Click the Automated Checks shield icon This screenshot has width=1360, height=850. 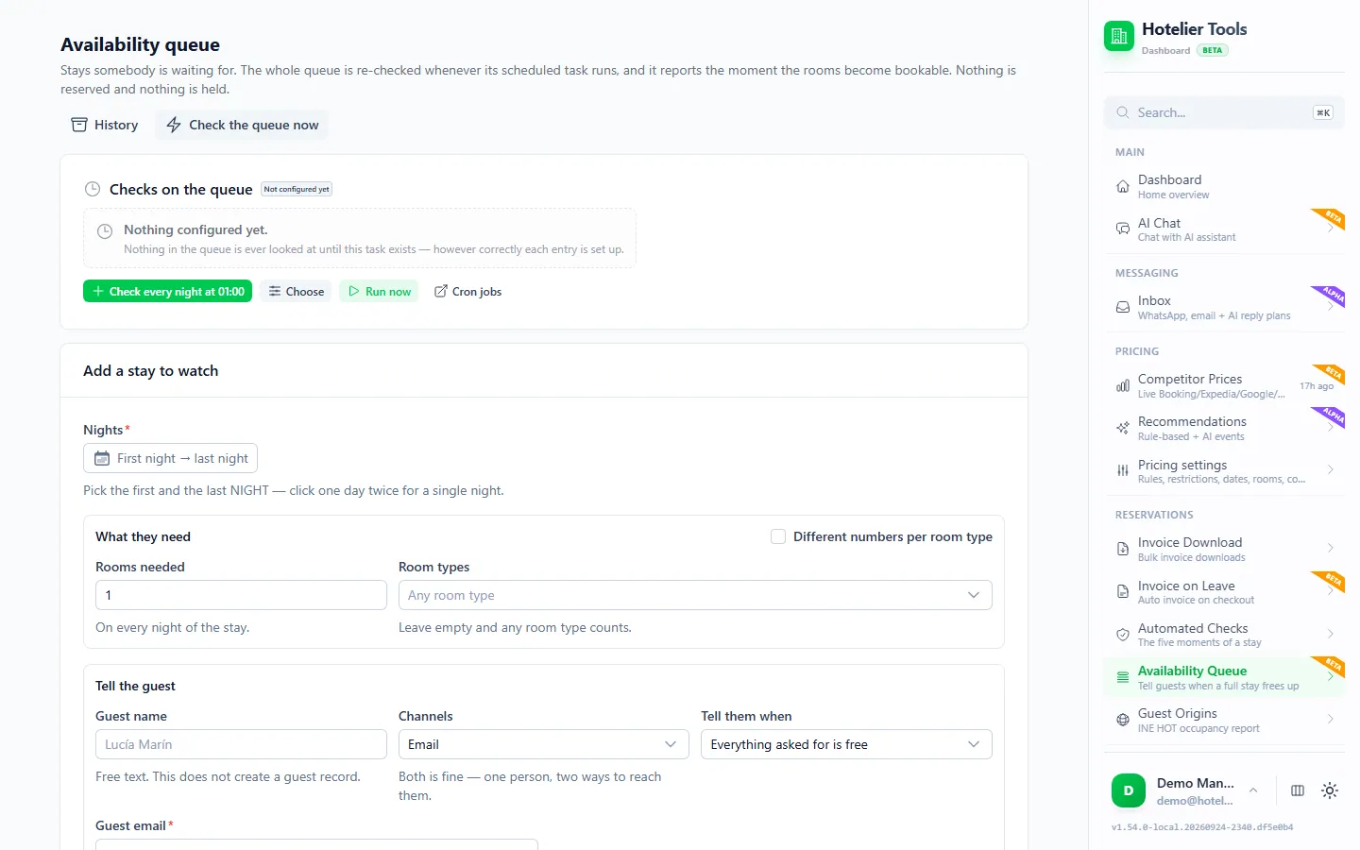(1123, 635)
